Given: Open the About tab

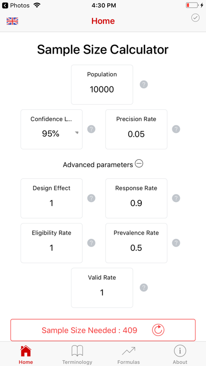Looking at the screenshot, I should [180, 355].
